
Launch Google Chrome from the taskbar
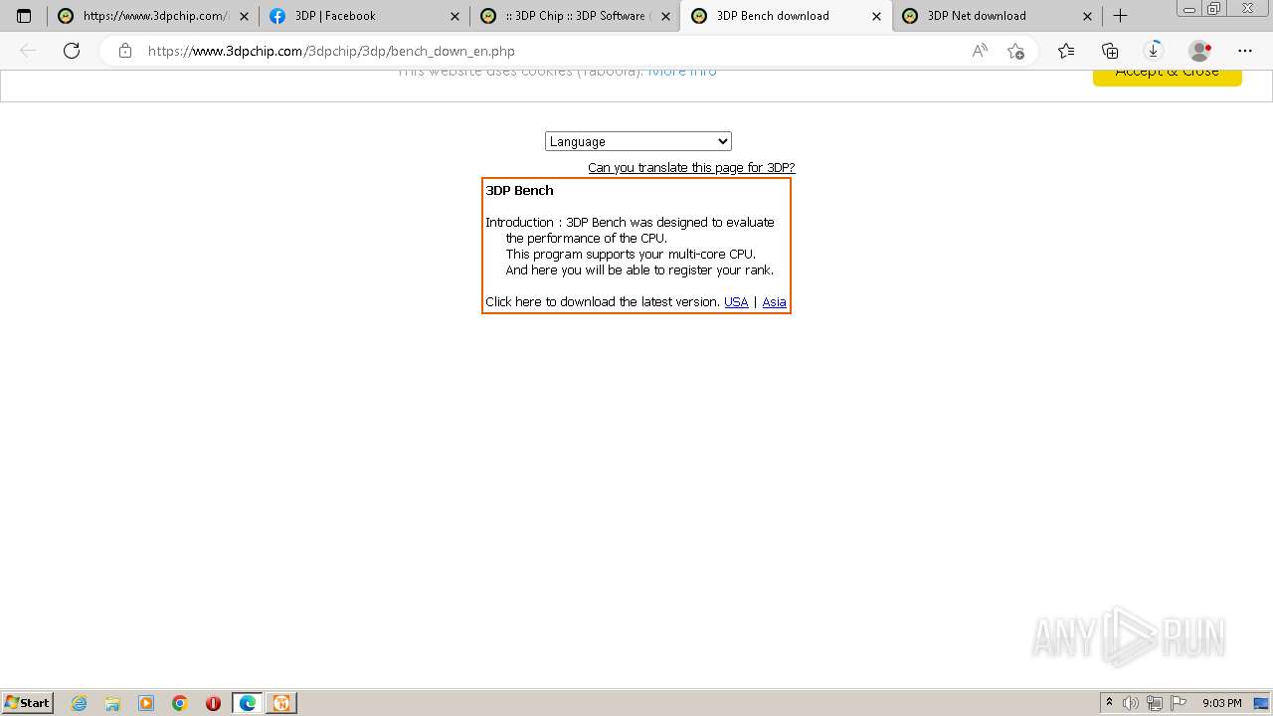coord(180,703)
